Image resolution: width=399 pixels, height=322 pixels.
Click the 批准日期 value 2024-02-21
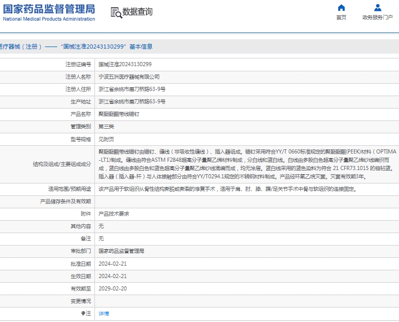pyautogui.click(x=113, y=264)
